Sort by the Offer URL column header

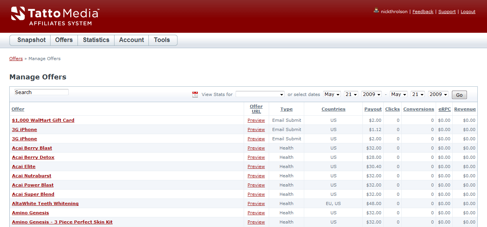click(256, 109)
